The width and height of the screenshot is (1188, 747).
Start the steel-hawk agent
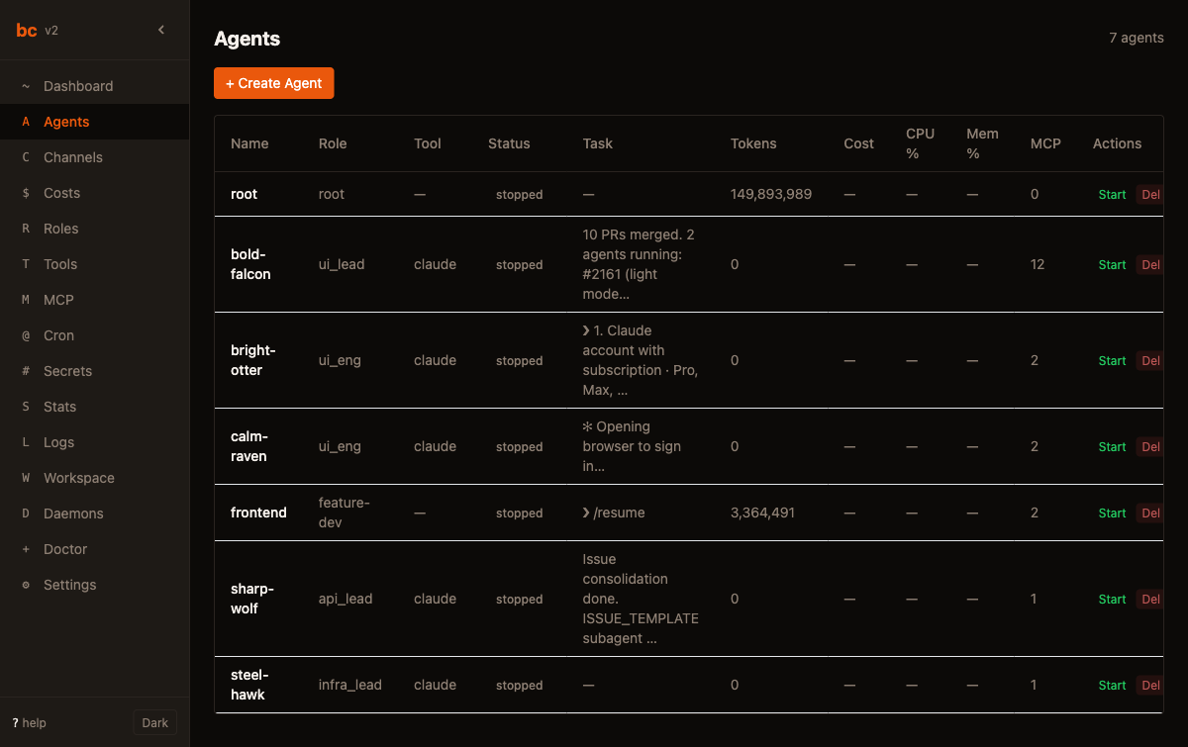pyautogui.click(x=1112, y=686)
